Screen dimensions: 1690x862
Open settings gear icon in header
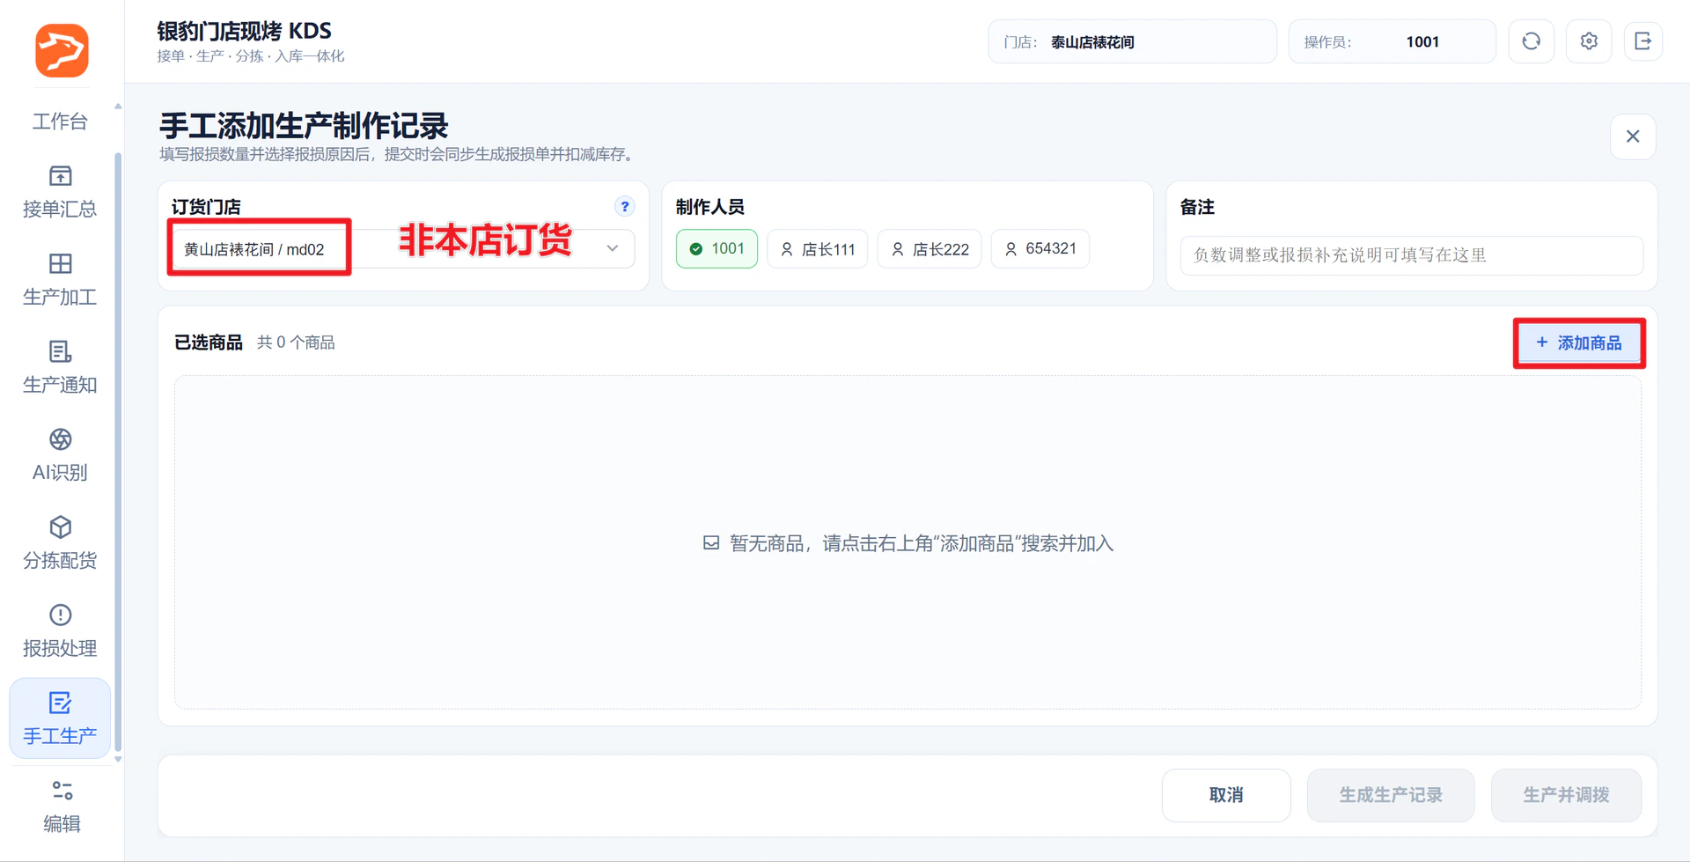[x=1589, y=41]
